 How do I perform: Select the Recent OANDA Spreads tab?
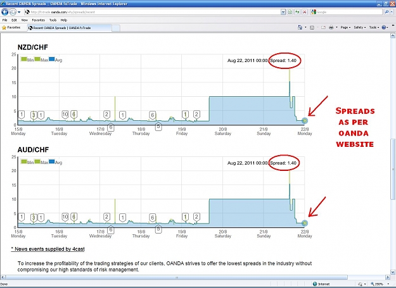[69, 28]
